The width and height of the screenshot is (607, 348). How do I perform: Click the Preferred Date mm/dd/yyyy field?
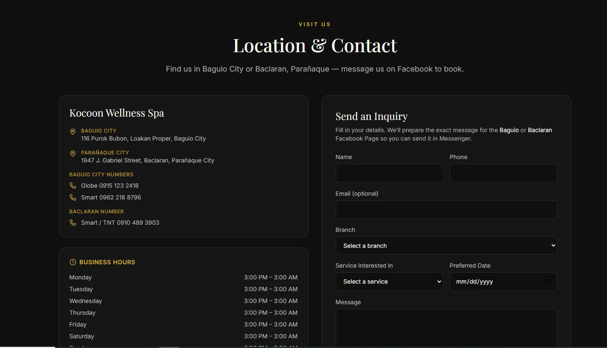tap(503, 282)
